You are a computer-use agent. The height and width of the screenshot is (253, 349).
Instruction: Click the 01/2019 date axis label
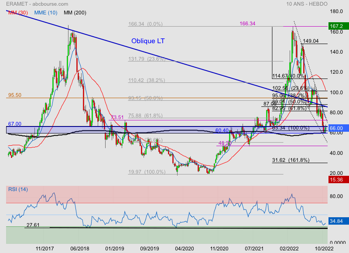[x=115, y=249]
